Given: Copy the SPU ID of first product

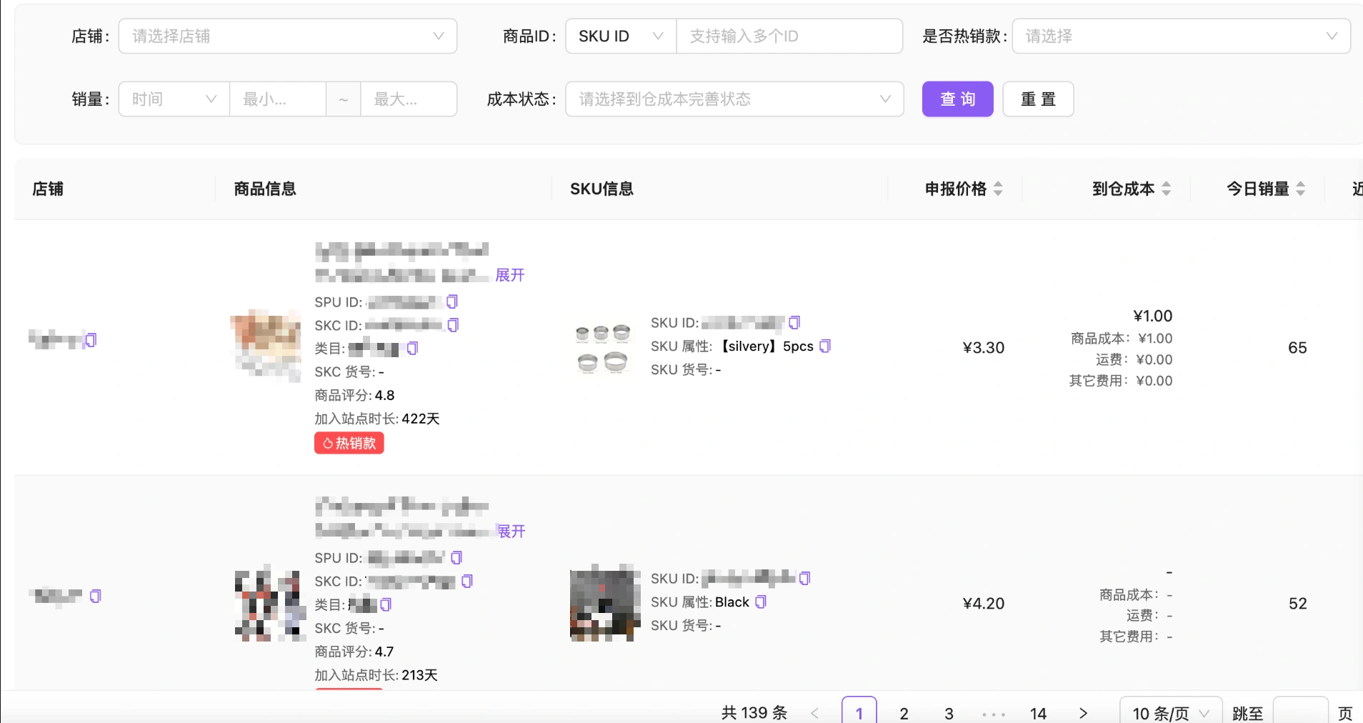Looking at the screenshot, I should 452,301.
